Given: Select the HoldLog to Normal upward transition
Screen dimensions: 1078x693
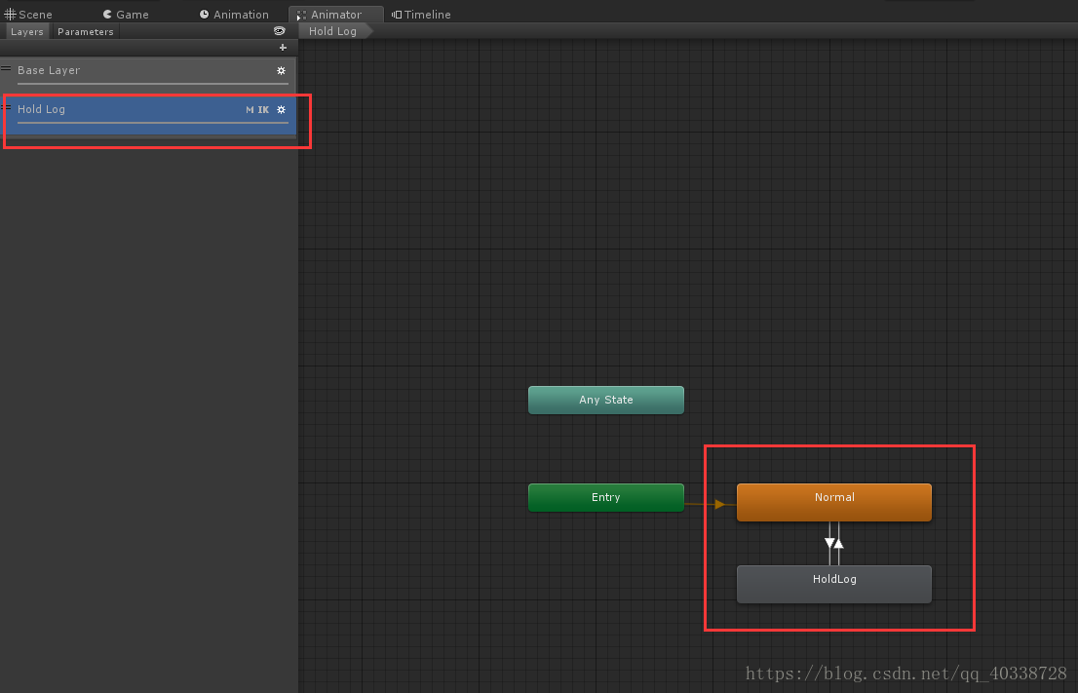Looking at the screenshot, I should (839, 543).
